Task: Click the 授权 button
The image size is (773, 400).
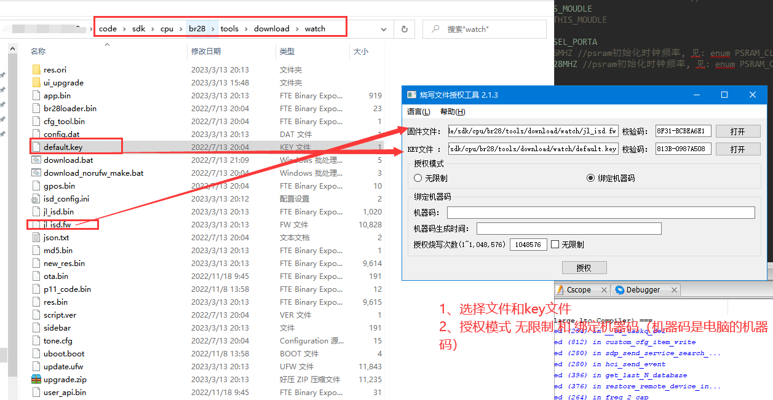Action: 584,268
